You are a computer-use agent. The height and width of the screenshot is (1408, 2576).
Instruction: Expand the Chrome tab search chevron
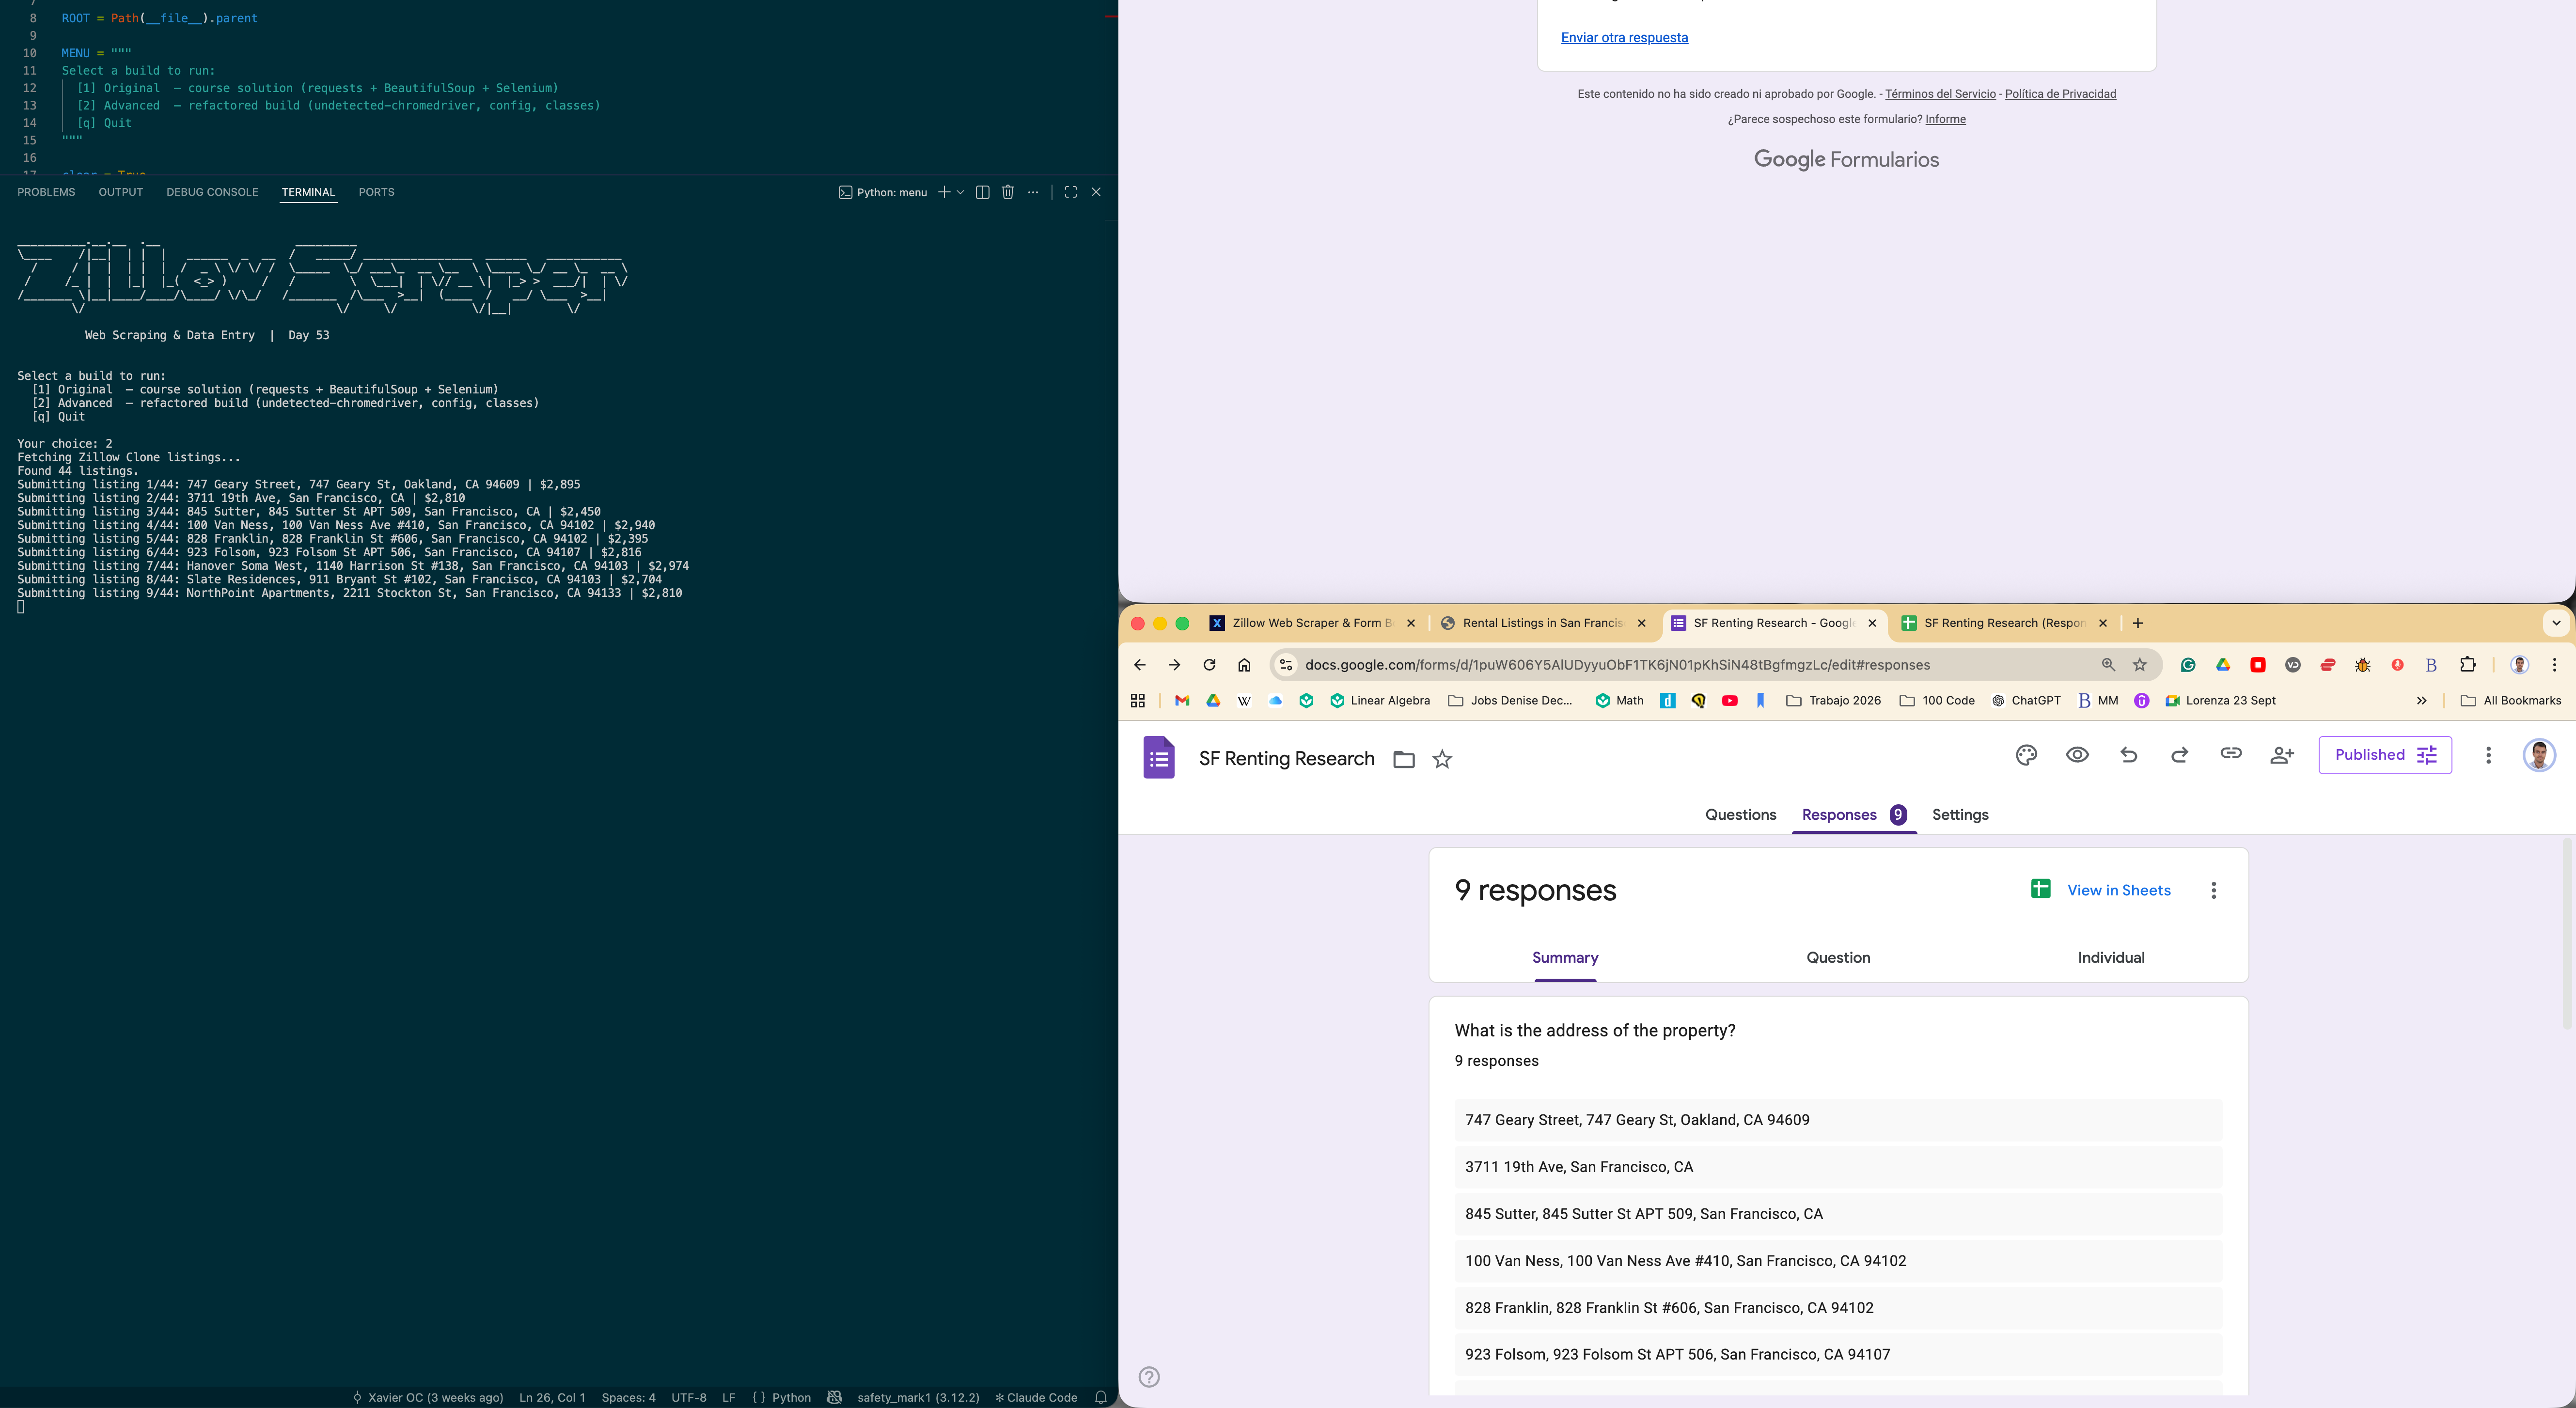click(x=2556, y=623)
